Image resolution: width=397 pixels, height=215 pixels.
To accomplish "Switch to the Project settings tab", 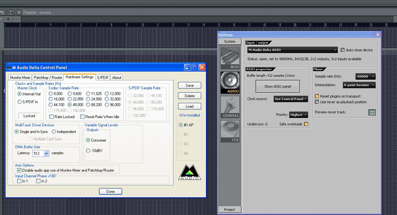I will [230, 210].
